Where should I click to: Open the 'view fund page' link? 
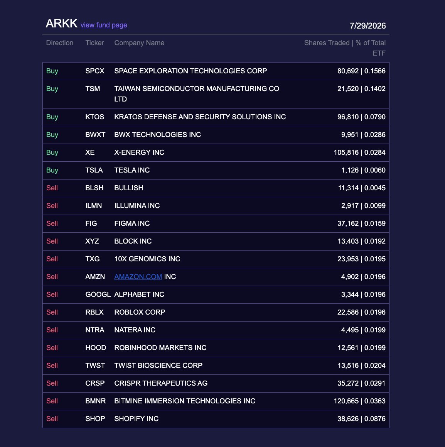pyautogui.click(x=104, y=25)
